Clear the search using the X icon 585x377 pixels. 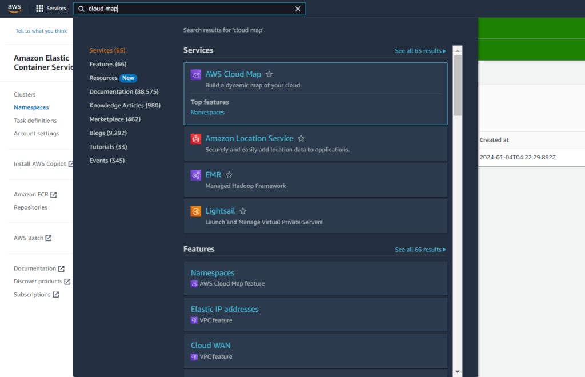[297, 8]
